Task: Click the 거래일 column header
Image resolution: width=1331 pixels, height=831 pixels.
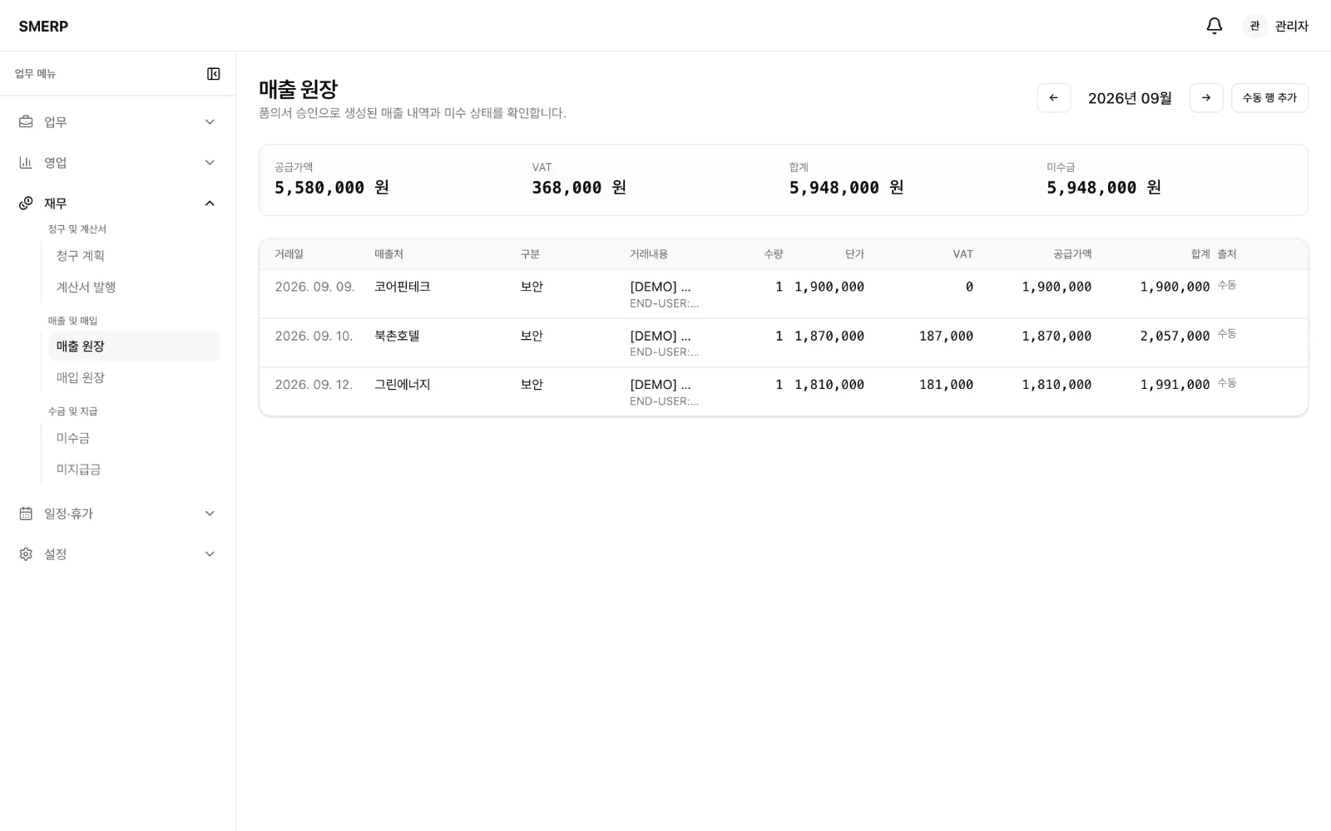Action: pyautogui.click(x=289, y=254)
